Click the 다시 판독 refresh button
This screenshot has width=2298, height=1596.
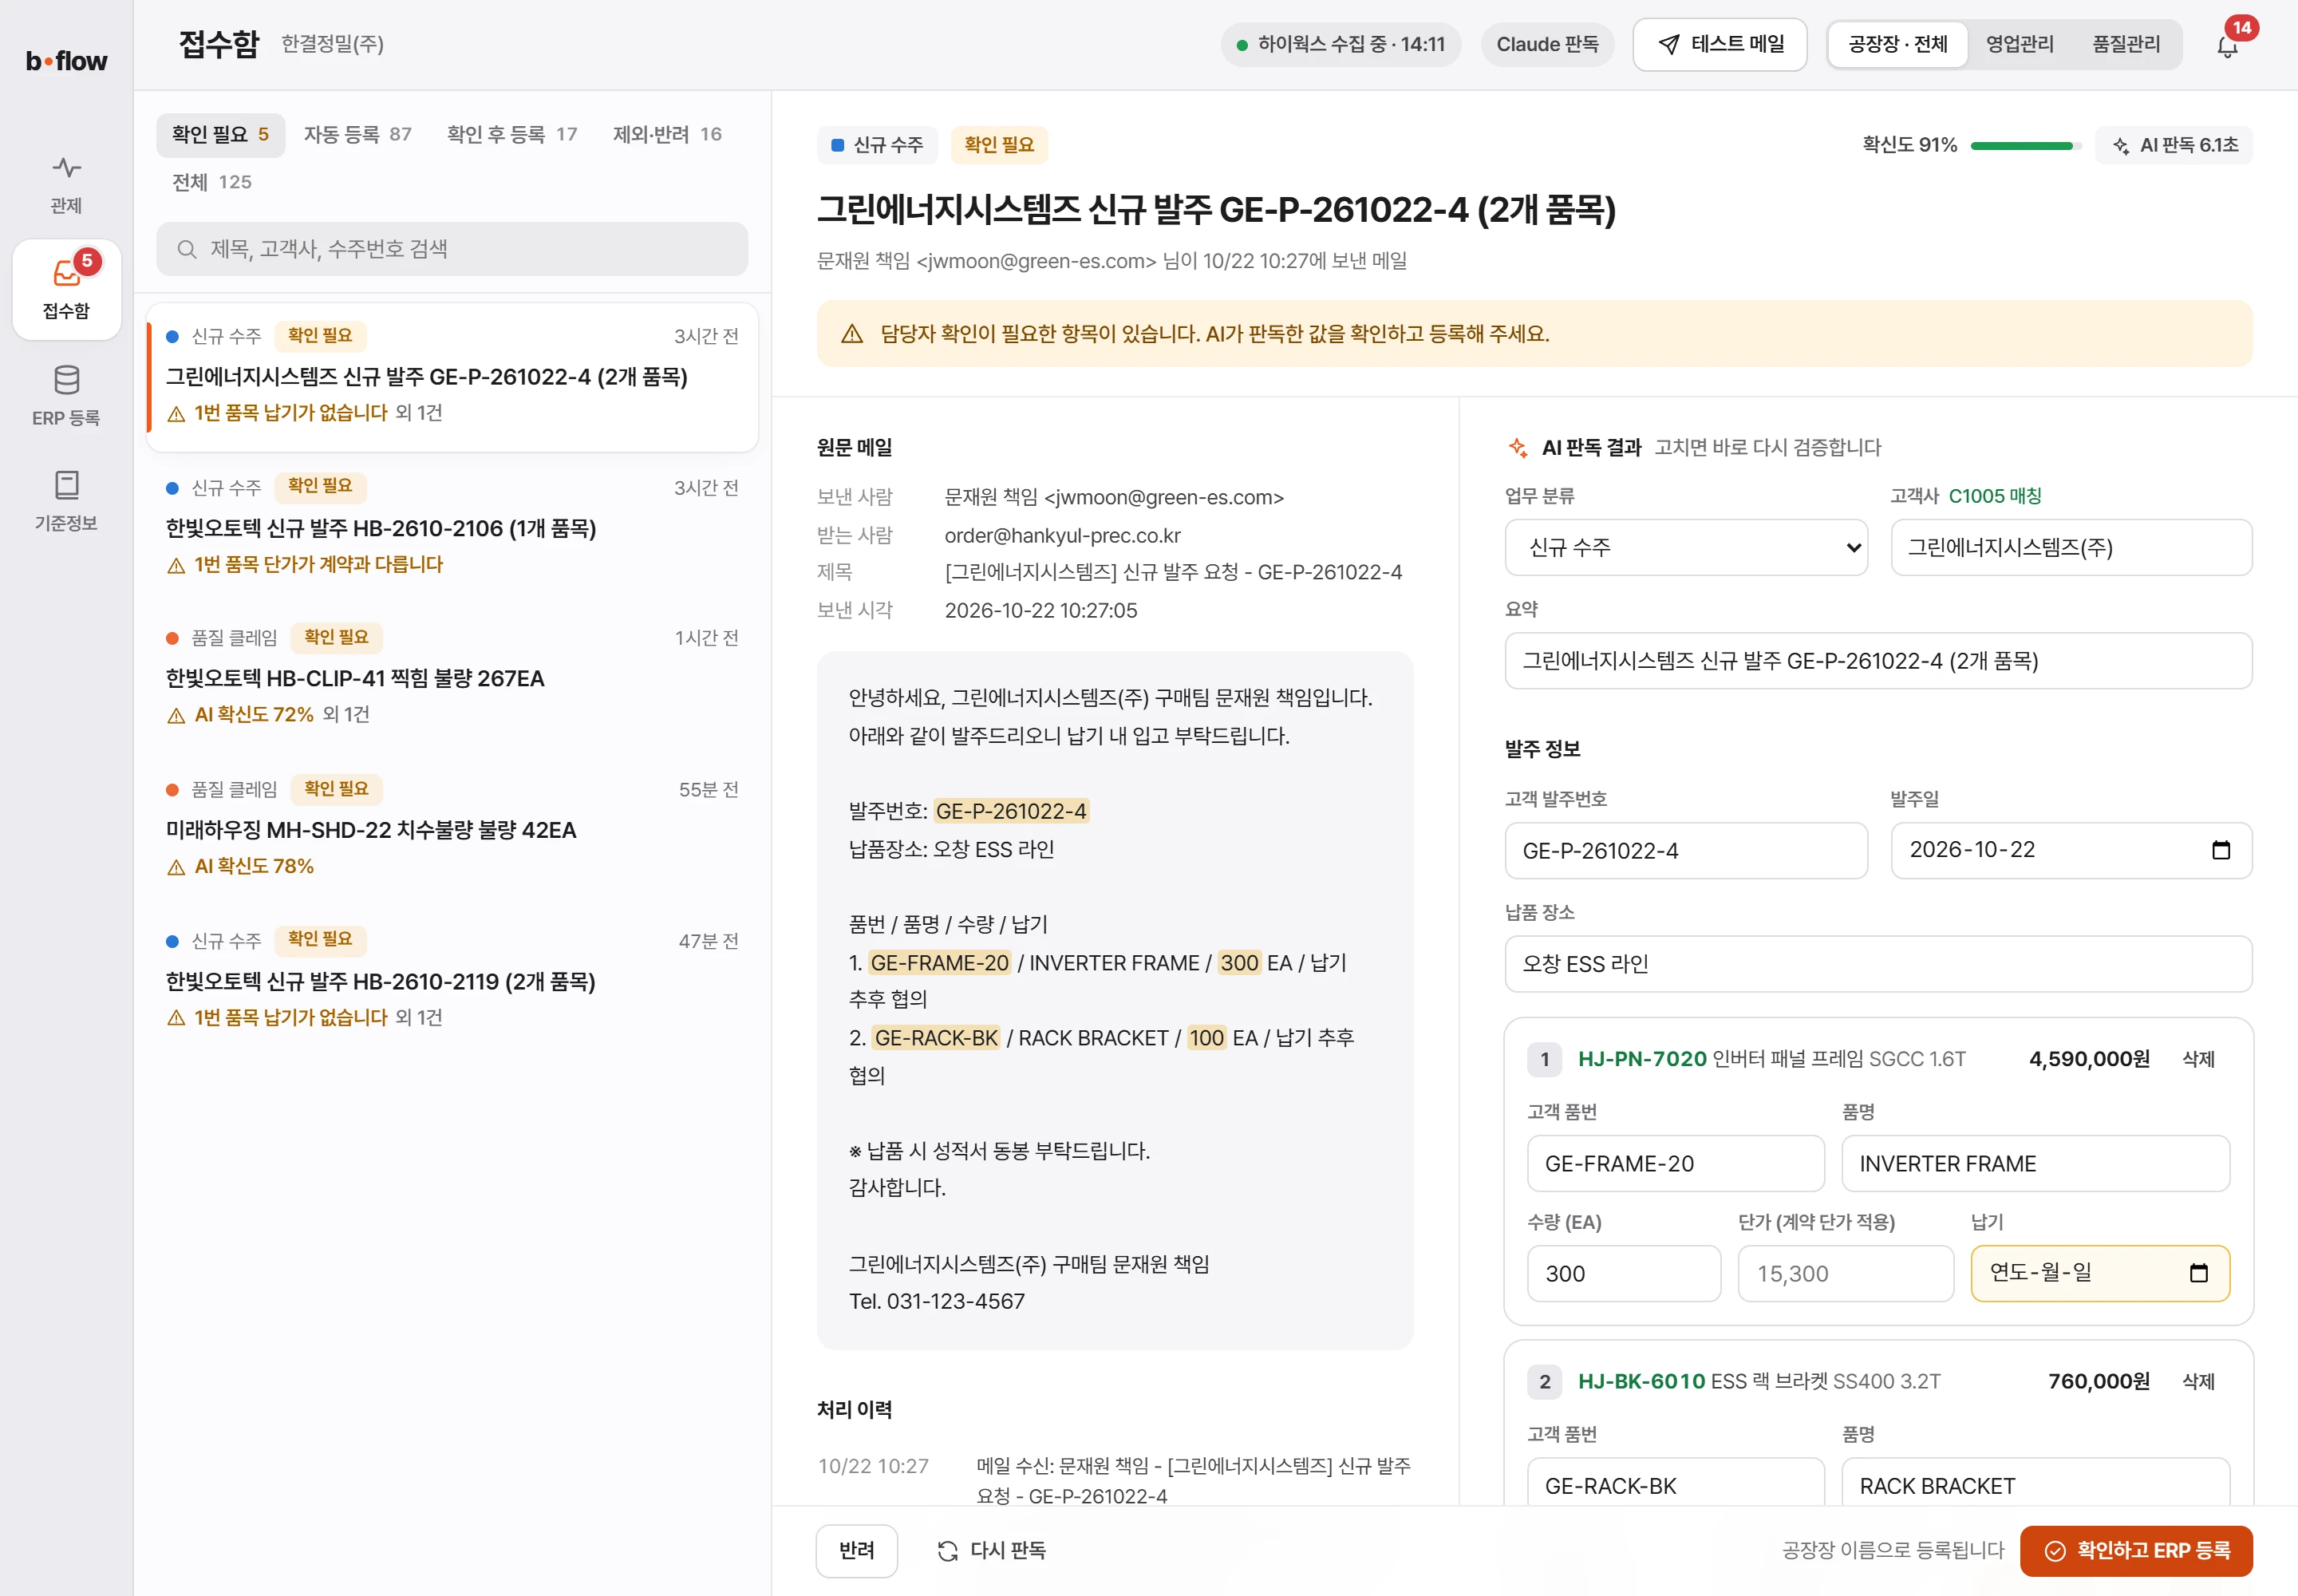[x=991, y=1550]
